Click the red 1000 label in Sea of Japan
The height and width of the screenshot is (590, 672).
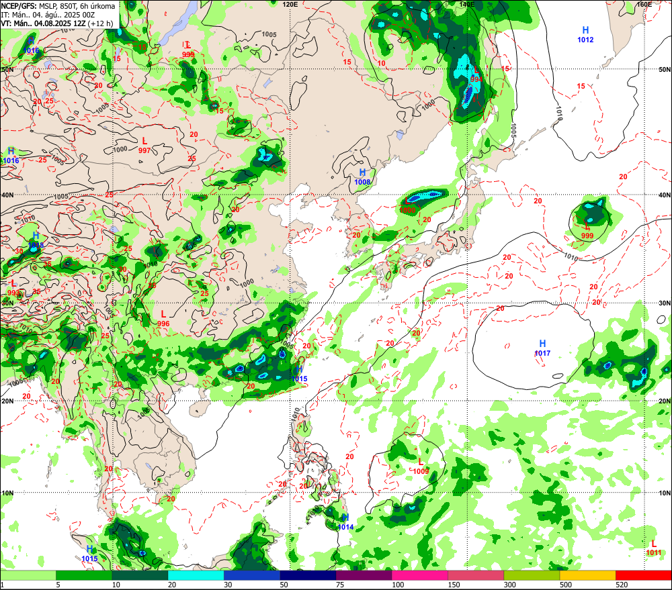click(407, 210)
